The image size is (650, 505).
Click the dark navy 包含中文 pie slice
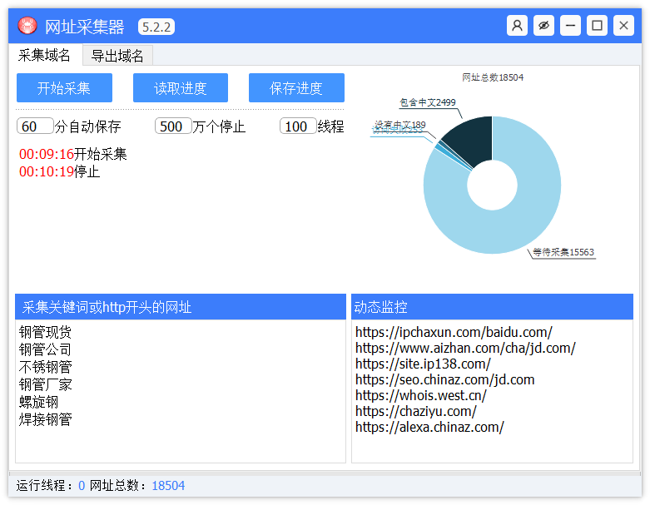(x=470, y=135)
